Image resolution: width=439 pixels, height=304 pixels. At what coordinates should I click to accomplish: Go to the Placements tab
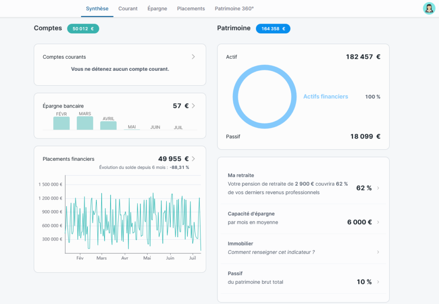pos(191,9)
